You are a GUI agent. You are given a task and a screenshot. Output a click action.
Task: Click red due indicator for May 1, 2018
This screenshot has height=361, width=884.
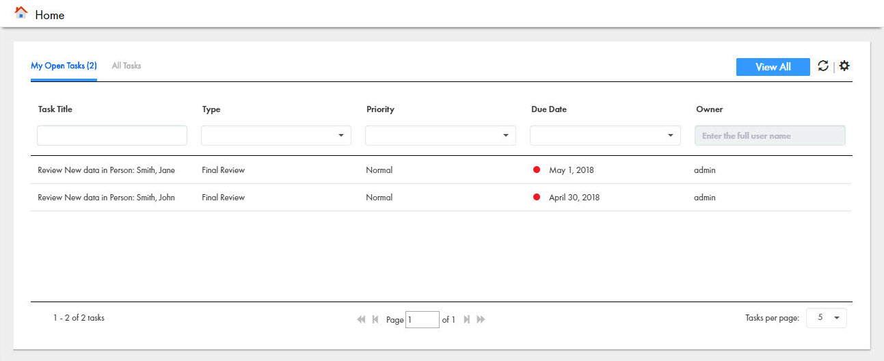[537, 170]
